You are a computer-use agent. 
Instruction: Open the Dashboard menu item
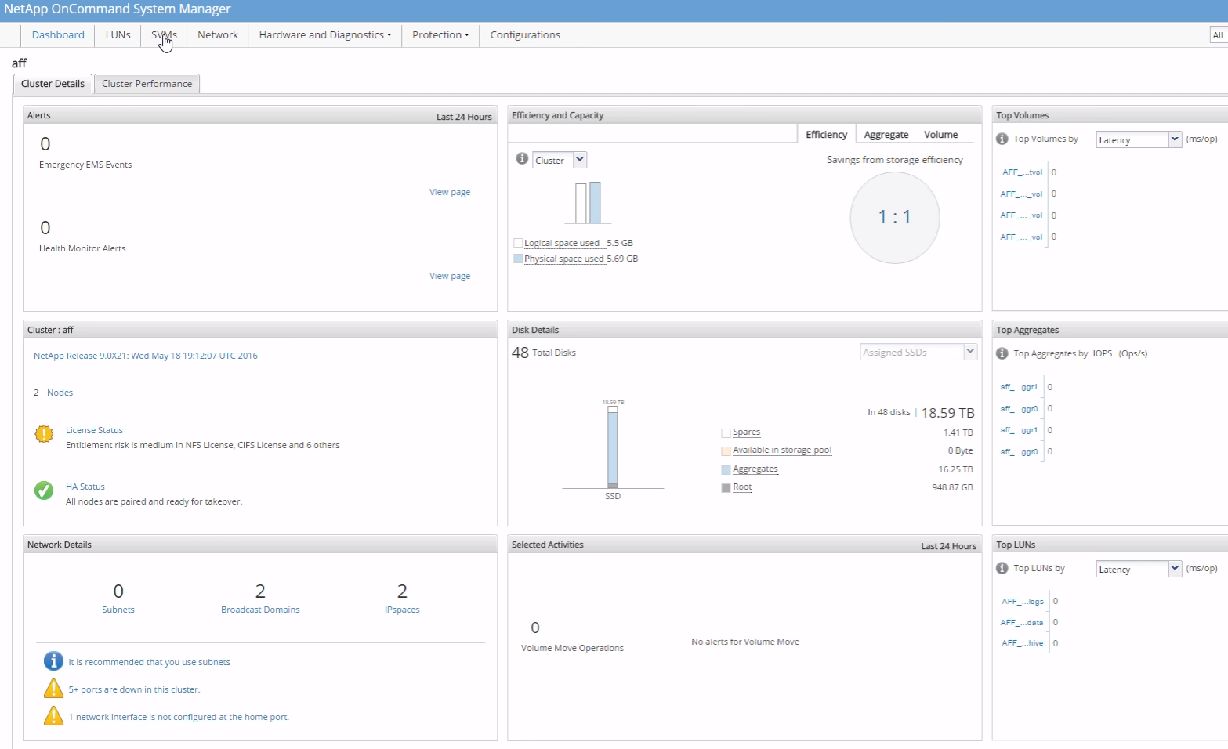pos(58,35)
